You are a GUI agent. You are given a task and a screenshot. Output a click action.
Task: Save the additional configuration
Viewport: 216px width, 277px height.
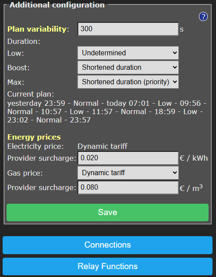click(x=108, y=212)
